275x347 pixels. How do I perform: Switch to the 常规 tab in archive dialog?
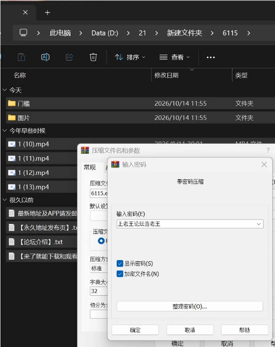coord(90,167)
